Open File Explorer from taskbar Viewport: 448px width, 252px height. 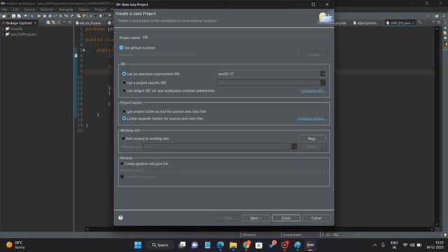[233, 245]
